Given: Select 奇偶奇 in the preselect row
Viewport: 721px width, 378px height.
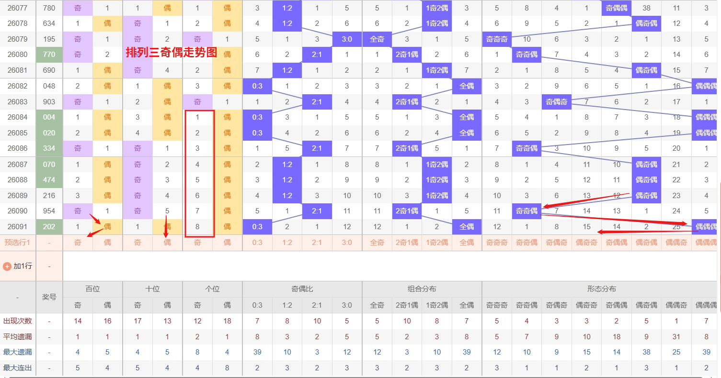Looking at the screenshot, I should 557,243.
